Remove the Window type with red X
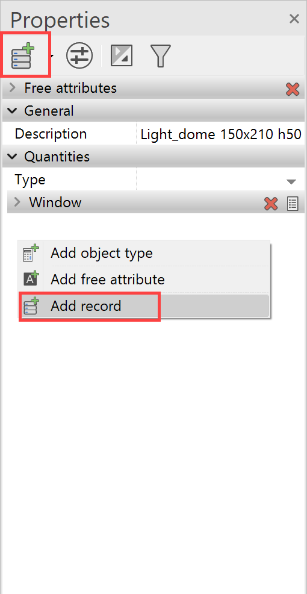 (x=271, y=204)
